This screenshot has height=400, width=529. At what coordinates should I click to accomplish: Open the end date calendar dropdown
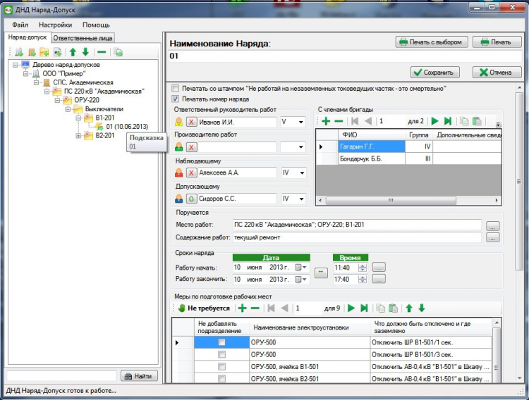[x=300, y=280]
